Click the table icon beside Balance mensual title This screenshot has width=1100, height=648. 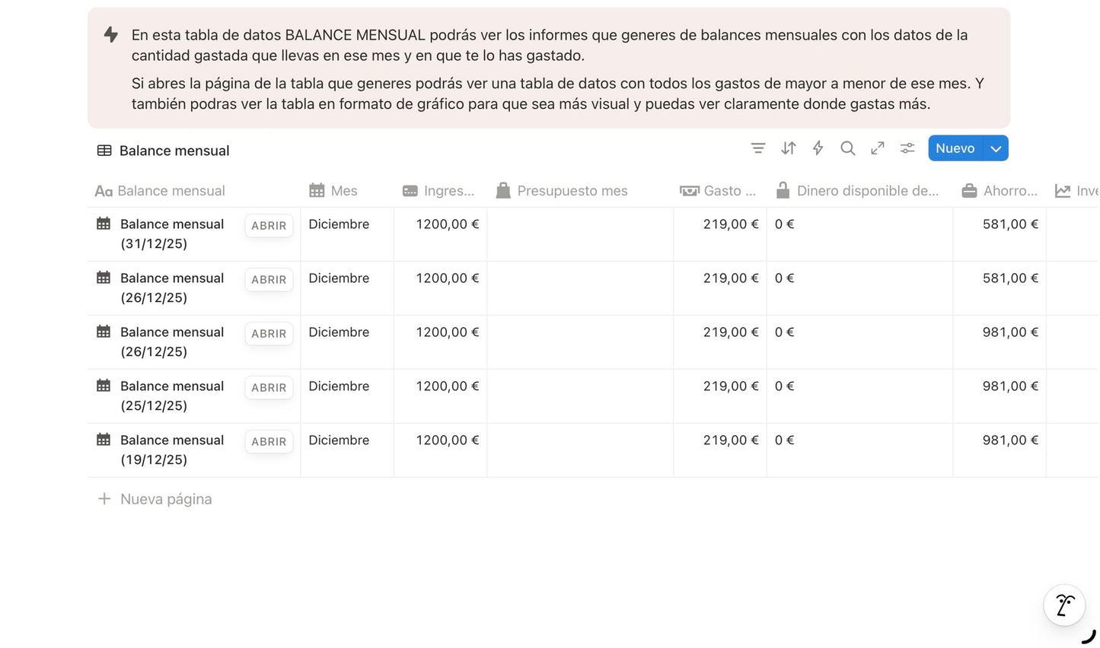coord(104,150)
